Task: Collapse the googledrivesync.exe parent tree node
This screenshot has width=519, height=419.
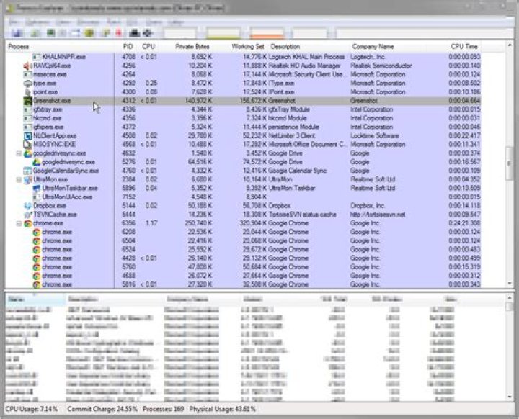Action: (x=19, y=153)
